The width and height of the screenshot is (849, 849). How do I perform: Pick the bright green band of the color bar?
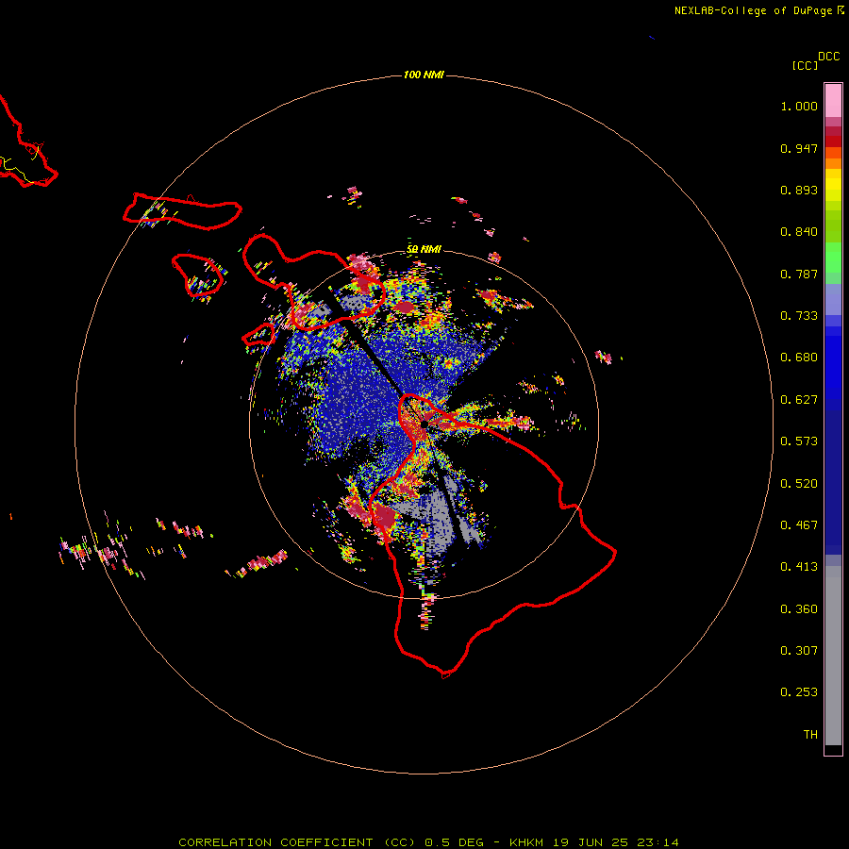click(x=833, y=258)
